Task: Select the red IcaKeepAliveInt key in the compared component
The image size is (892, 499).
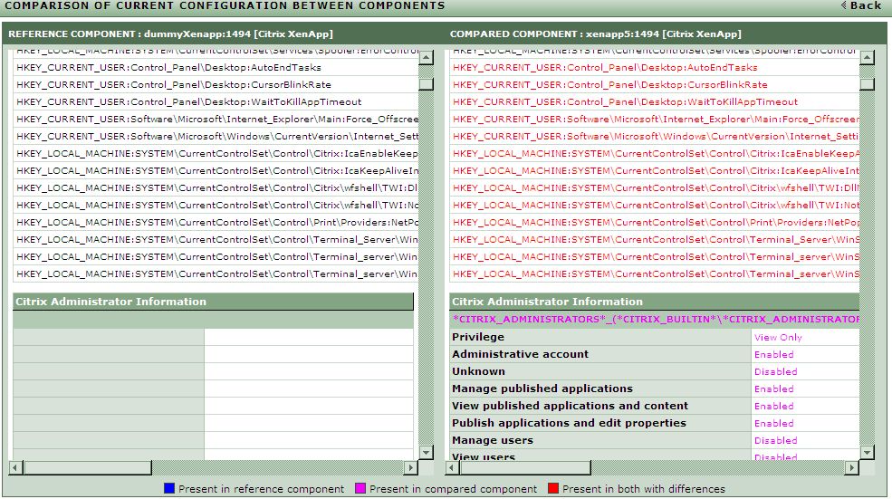Action: [656, 170]
